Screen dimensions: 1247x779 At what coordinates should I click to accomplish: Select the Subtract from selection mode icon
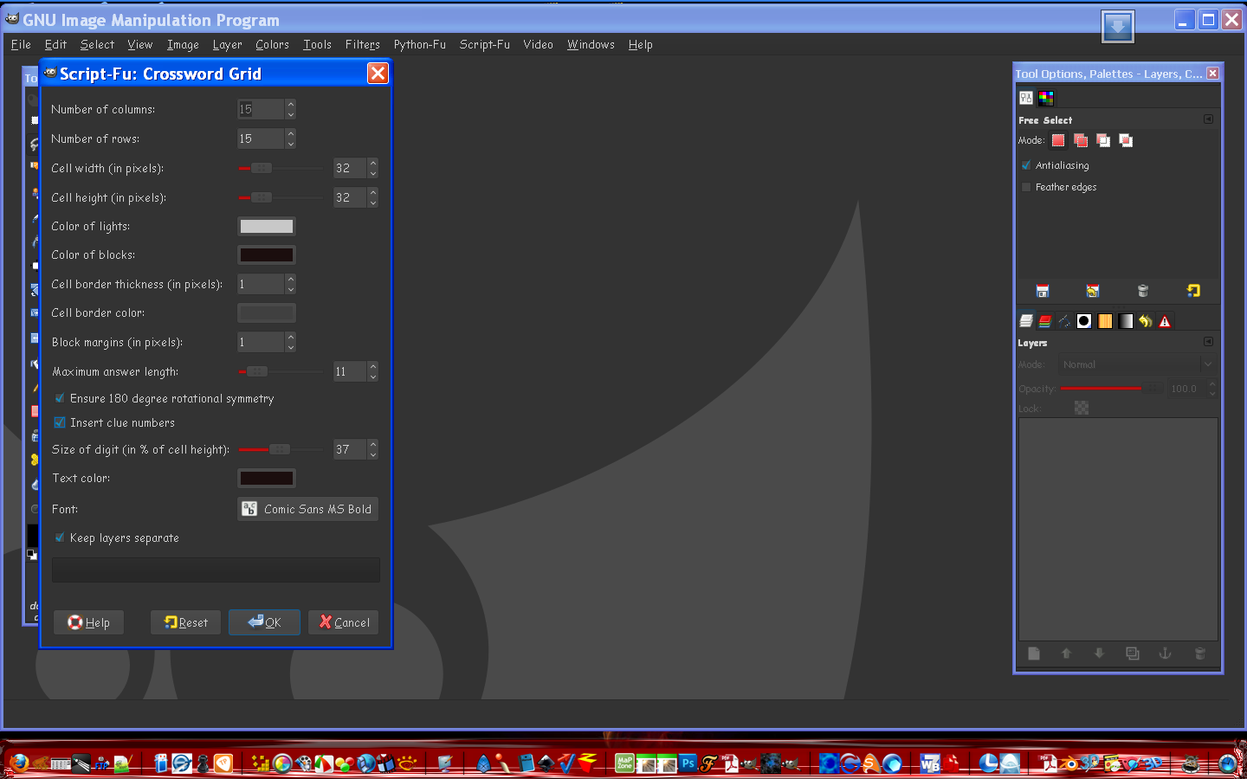click(x=1103, y=140)
